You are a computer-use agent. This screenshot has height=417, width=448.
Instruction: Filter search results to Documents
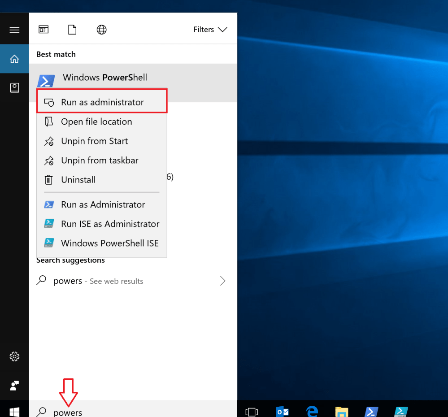[x=72, y=29]
